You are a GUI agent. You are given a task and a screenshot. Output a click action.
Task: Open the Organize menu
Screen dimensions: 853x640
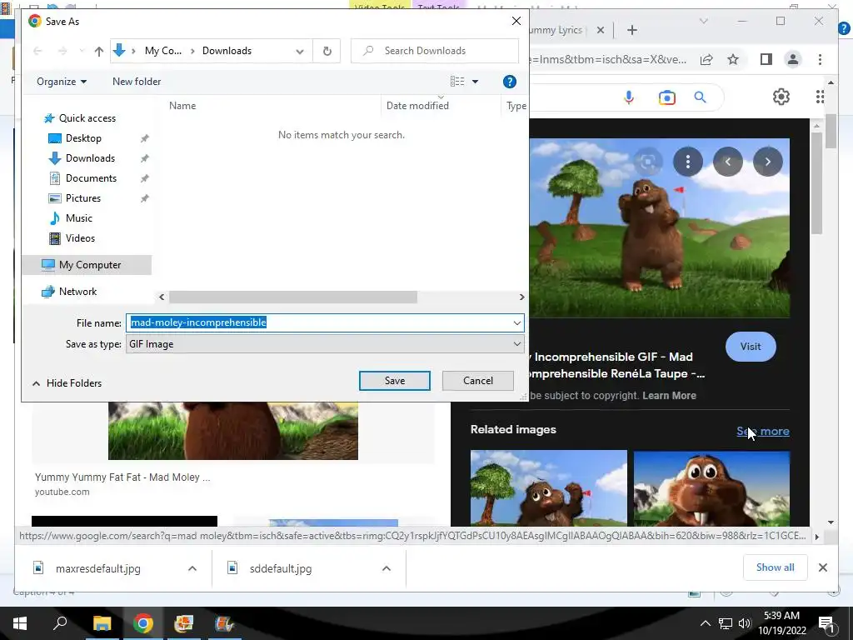tap(62, 82)
